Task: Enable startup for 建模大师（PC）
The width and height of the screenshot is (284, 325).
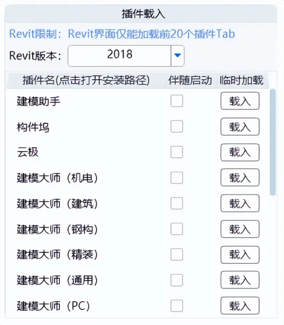Action: pyautogui.click(x=177, y=306)
